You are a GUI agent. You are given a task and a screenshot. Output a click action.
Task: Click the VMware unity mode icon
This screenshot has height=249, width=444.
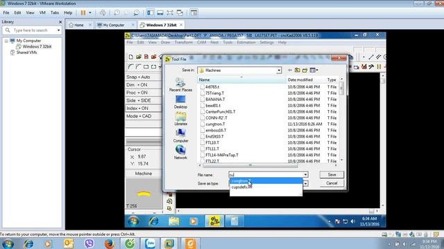tap(180, 12)
